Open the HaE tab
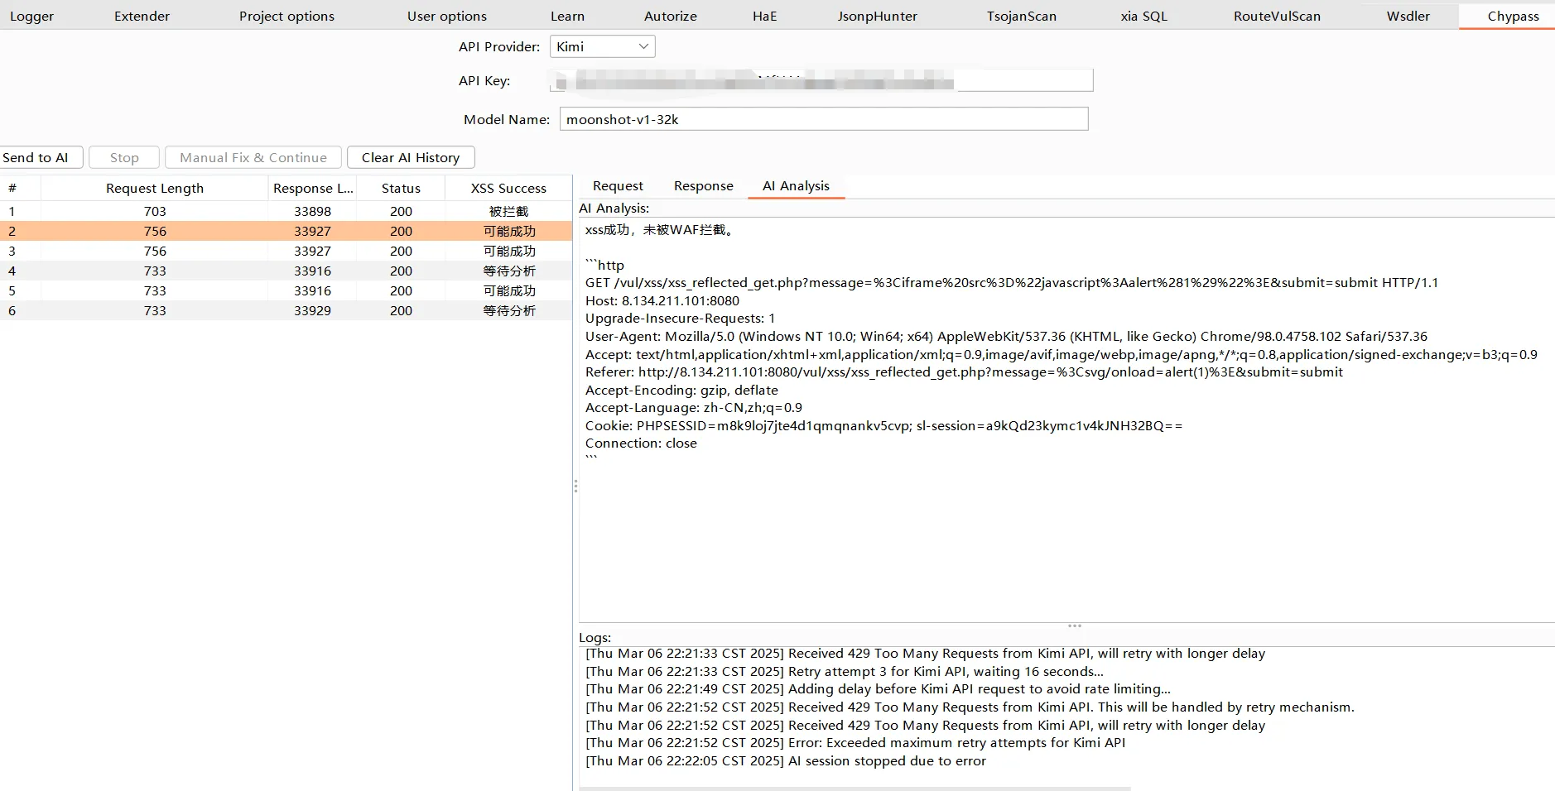This screenshot has width=1555, height=791. coord(765,16)
